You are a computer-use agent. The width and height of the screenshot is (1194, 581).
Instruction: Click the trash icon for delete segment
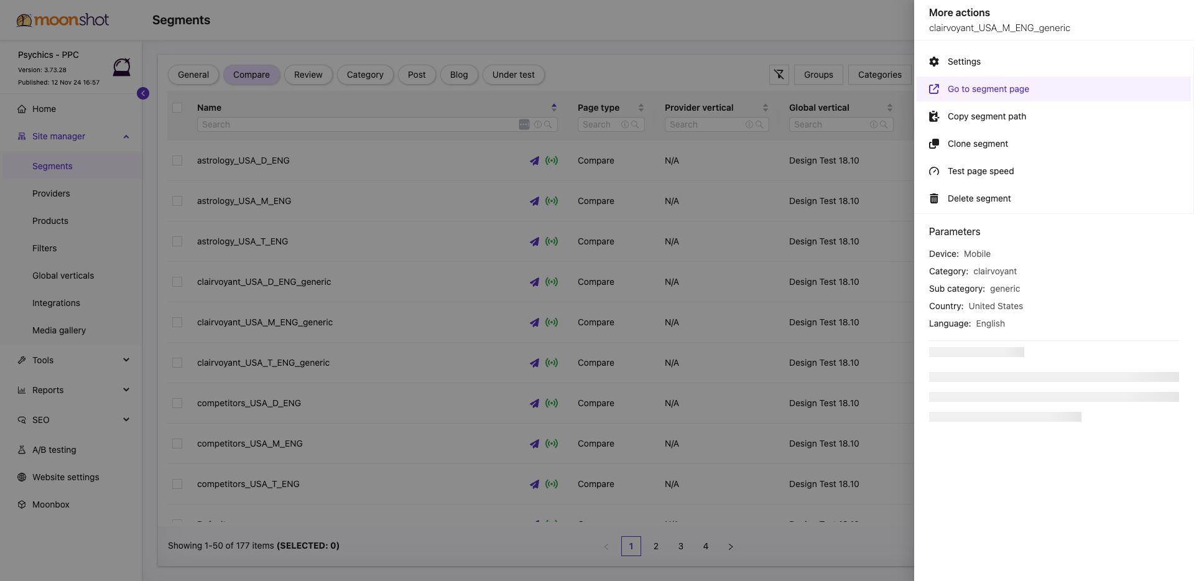(x=934, y=198)
